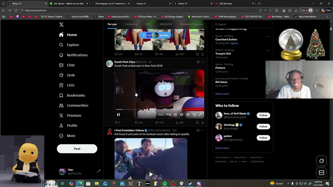Open the Terms of Service link

(x=222, y=157)
